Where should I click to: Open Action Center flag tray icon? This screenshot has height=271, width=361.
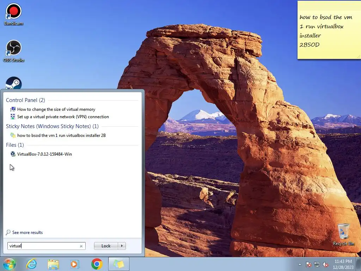[308, 264]
